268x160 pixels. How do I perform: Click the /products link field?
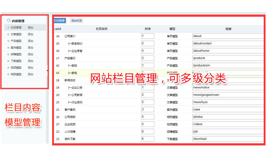tap(228, 58)
